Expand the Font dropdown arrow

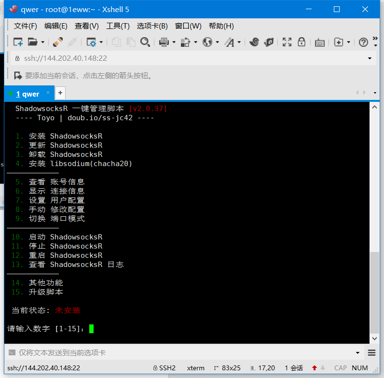tap(239, 42)
